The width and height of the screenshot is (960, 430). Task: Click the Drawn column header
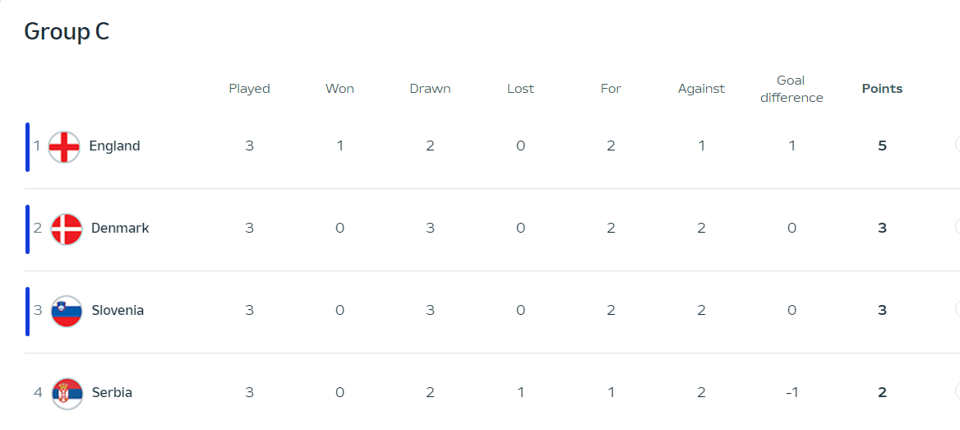tap(431, 89)
